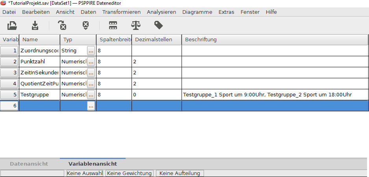This screenshot has height=177, width=369.
Task: Click type selector in empty row 6
Action: coord(91,106)
